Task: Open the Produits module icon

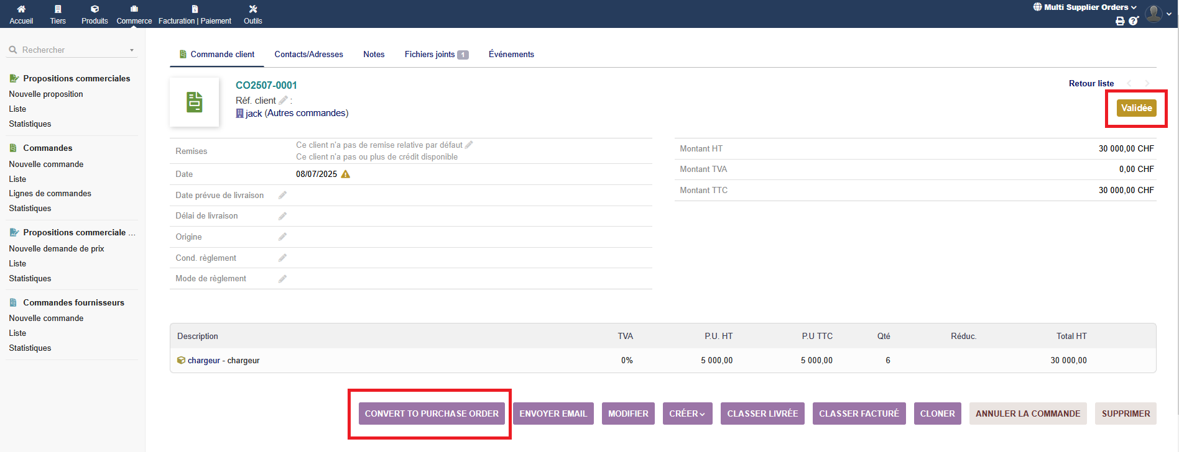Action: (x=95, y=9)
